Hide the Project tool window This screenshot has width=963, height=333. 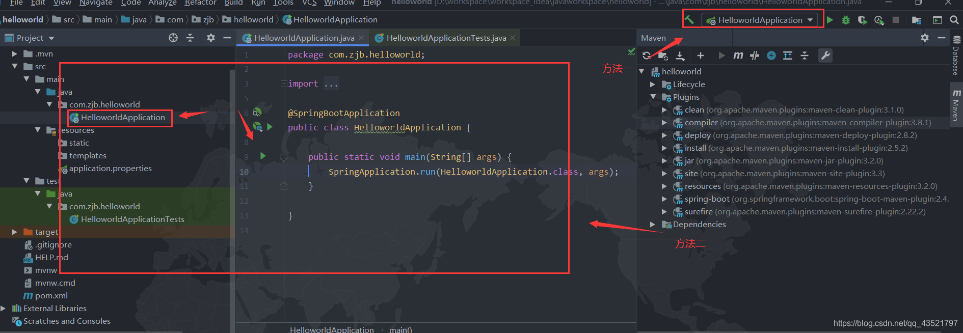[x=227, y=38]
